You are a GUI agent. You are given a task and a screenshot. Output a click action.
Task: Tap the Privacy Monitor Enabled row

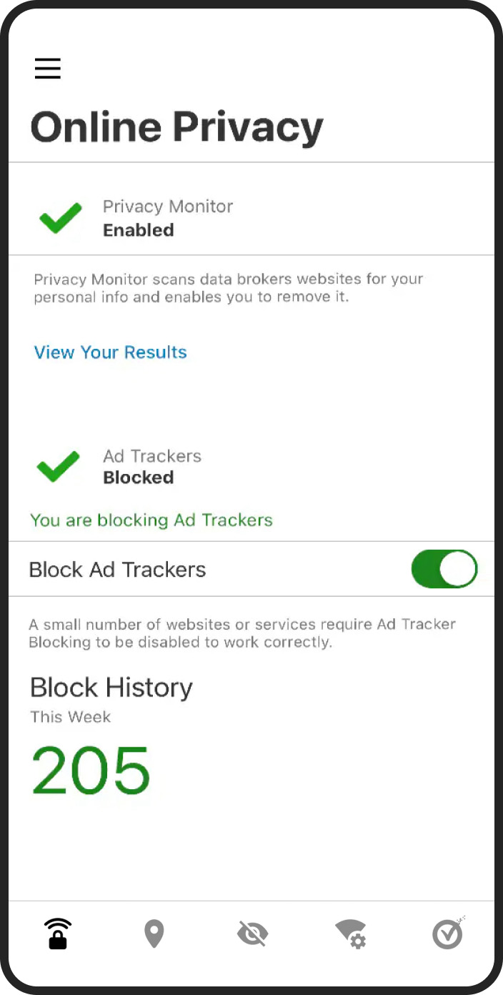251,217
